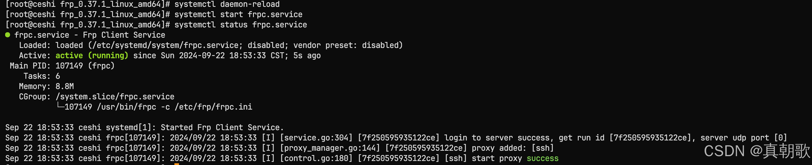812x165 pixels.
Task: Click the [proxy_manager.go:144] log source tag
Action: click(x=330, y=148)
